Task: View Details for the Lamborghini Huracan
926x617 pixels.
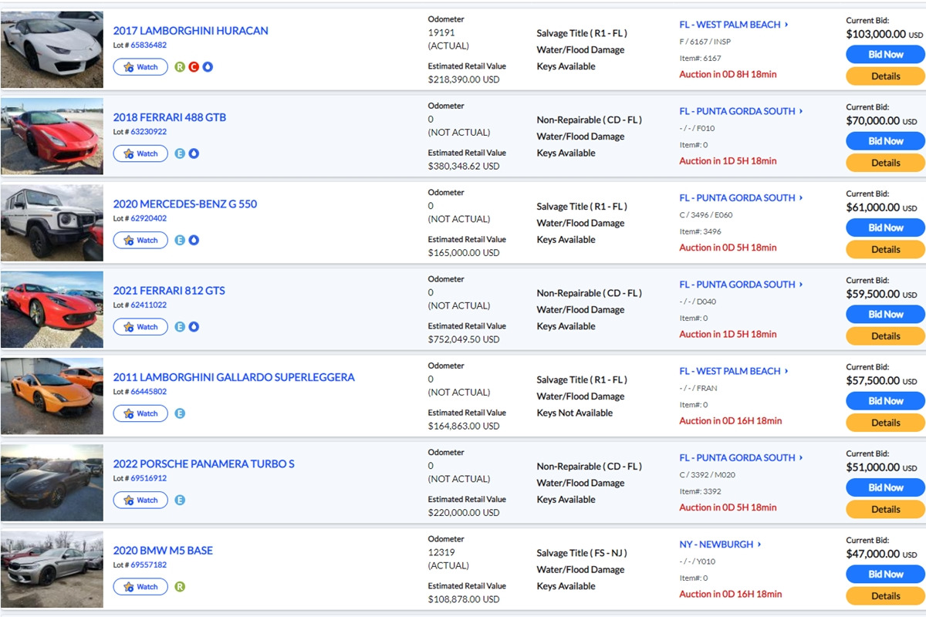Action: pos(885,76)
